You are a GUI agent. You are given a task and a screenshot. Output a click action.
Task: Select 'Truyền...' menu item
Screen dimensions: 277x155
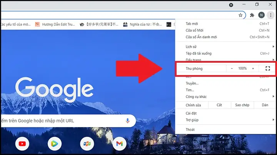[225, 83]
